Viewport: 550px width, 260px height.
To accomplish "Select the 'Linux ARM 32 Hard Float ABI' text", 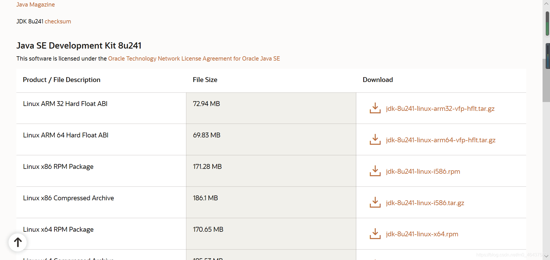I will [65, 104].
